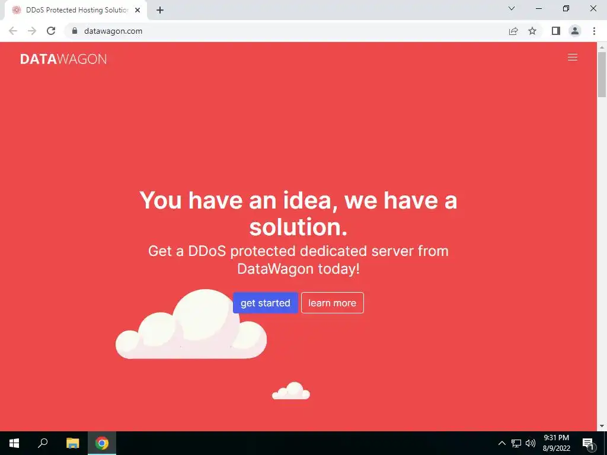Open the clock showing 9:31 PM

(556, 443)
